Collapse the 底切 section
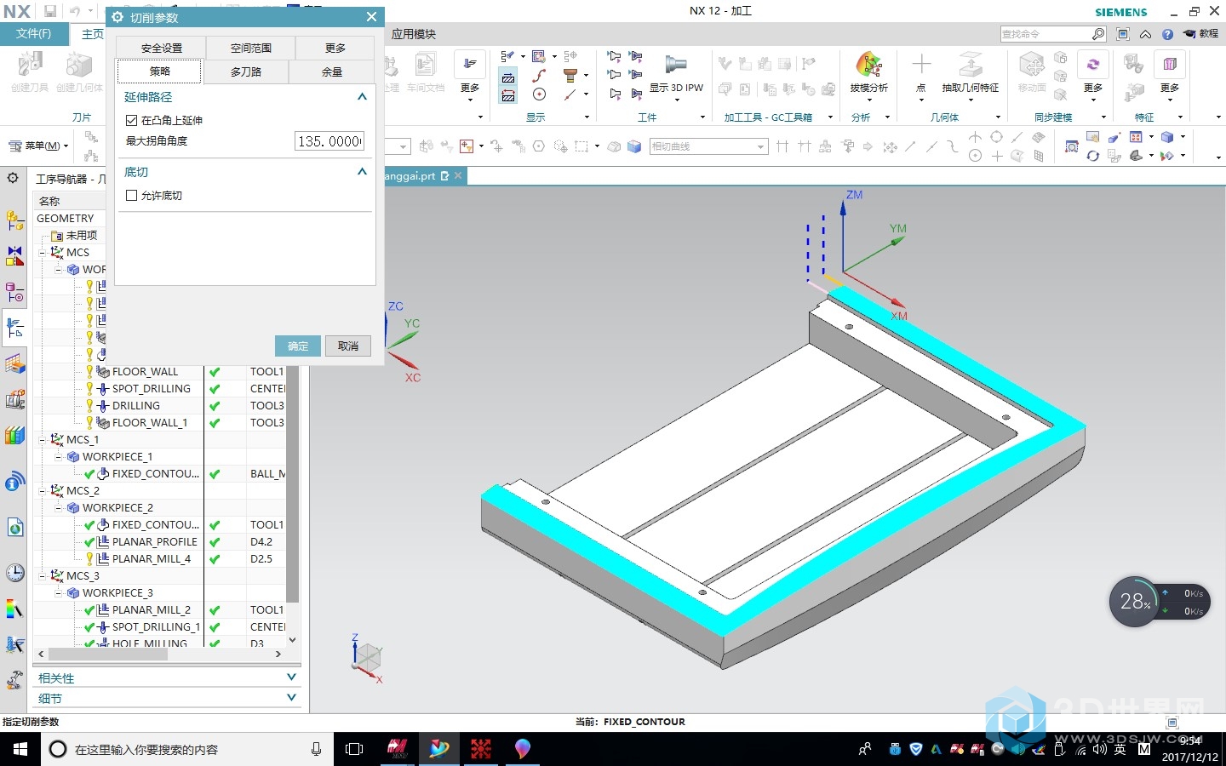Image resolution: width=1226 pixels, height=766 pixels. (362, 172)
